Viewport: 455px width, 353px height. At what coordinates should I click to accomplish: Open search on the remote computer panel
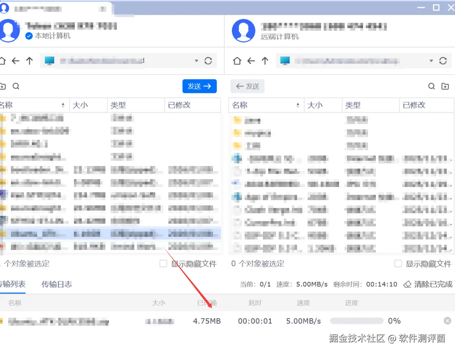point(431,86)
